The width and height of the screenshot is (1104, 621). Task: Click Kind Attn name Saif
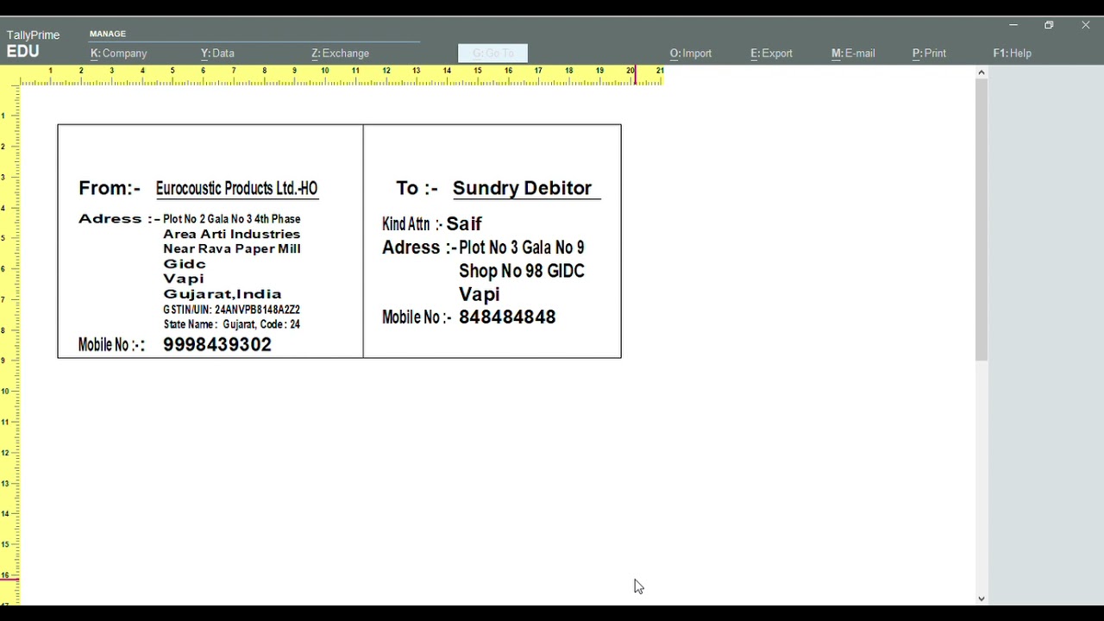pos(464,224)
